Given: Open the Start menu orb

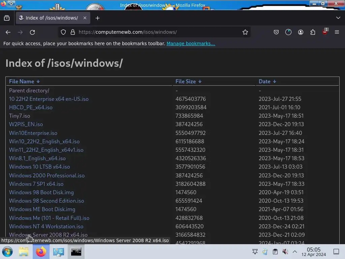Looking at the screenshot, I should click(x=7, y=252).
